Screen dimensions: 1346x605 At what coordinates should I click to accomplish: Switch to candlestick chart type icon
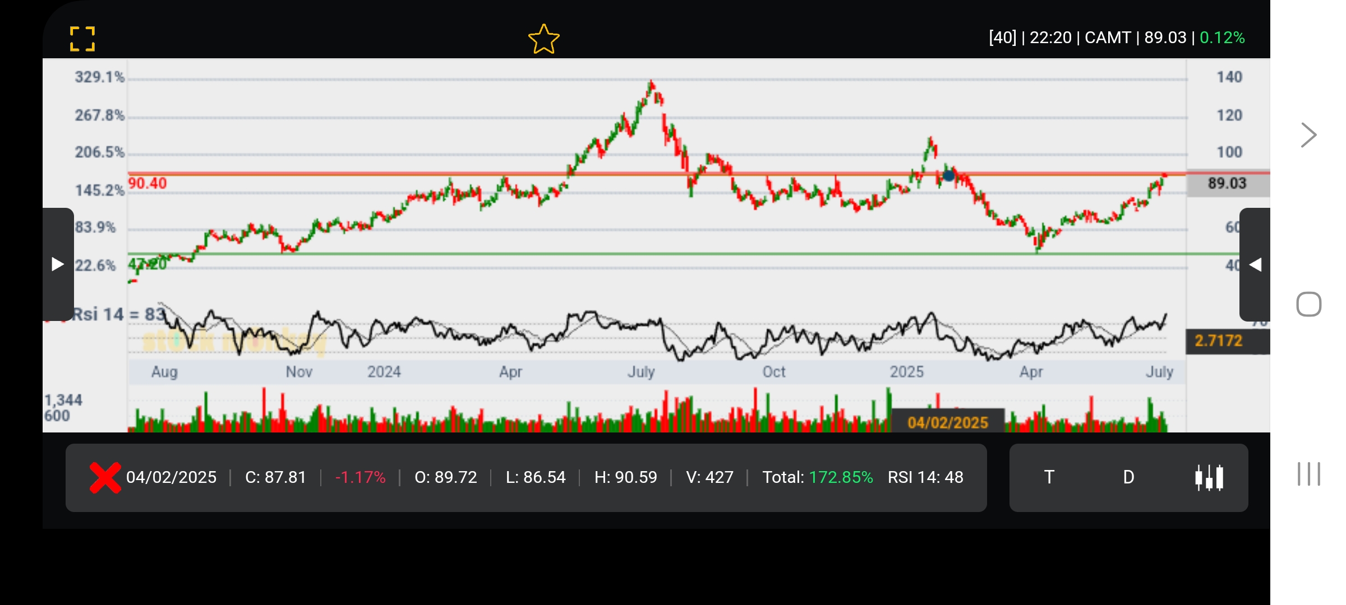[x=1209, y=477]
